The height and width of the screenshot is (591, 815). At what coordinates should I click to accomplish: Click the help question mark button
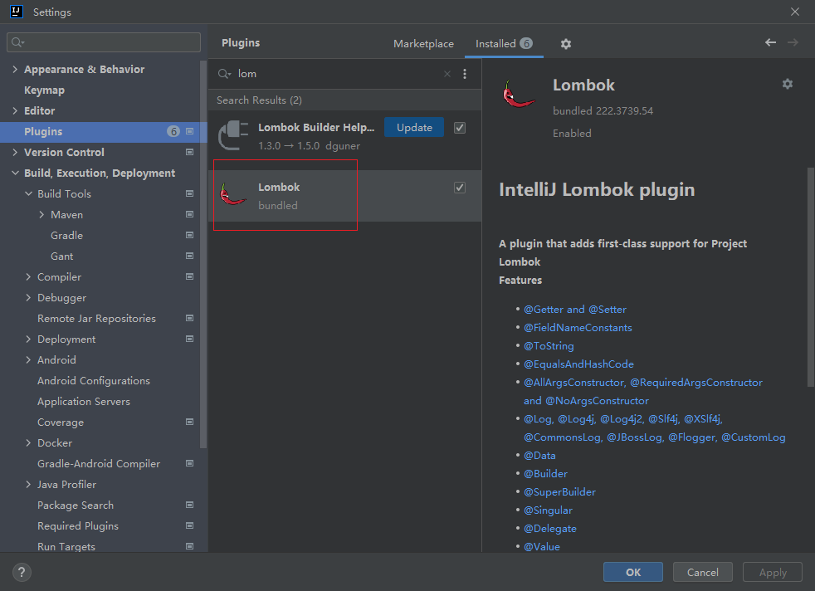pyautogui.click(x=22, y=572)
